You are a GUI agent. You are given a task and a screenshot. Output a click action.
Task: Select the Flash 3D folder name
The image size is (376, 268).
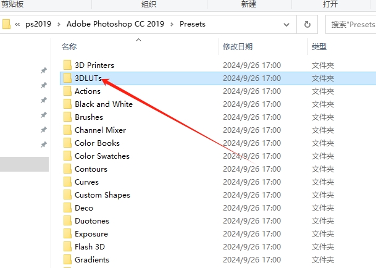(90, 246)
